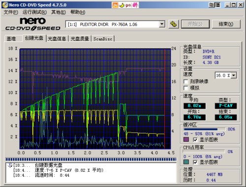This screenshot has width=246, height=187.
Task: Click the SONY D21 disc ID value
Action: (x=212, y=57)
